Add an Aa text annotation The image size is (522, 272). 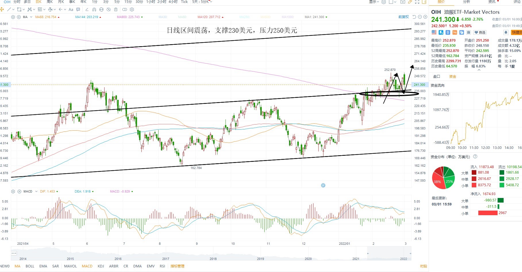(71, 9)
